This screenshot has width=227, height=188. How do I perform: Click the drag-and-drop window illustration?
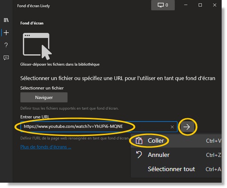[x=37, y=46]
